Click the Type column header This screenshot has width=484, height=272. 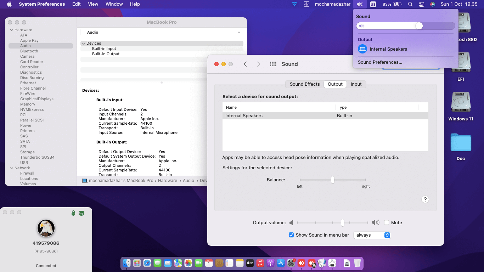(377, 107)
